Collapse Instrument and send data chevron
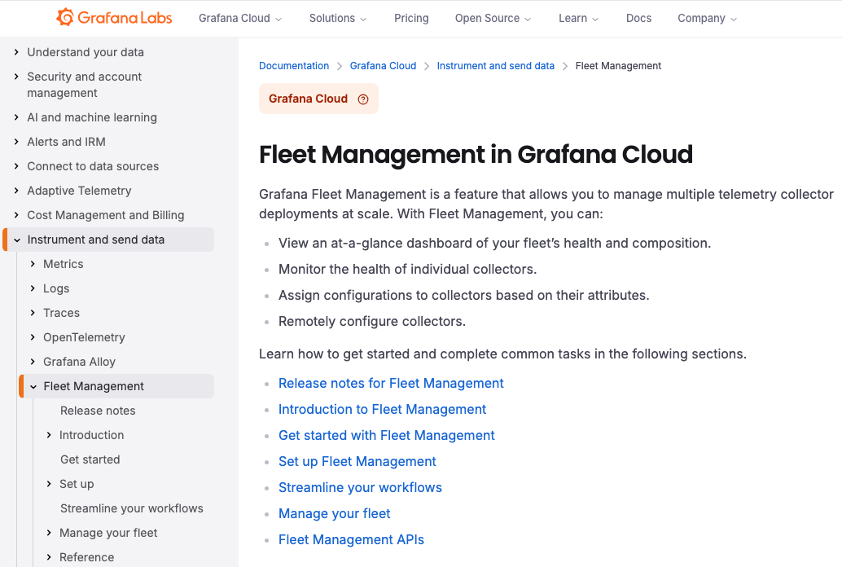Viewport: 842px width, 567px height. (16, 240)
